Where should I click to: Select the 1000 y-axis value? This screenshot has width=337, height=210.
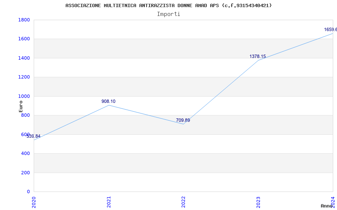(24, 97)
